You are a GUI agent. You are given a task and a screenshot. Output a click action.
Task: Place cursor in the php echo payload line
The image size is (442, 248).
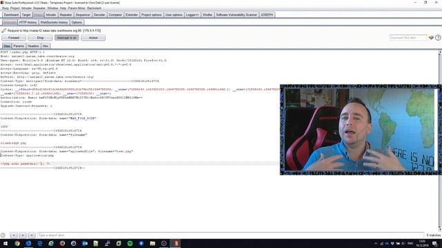[25, 164]
